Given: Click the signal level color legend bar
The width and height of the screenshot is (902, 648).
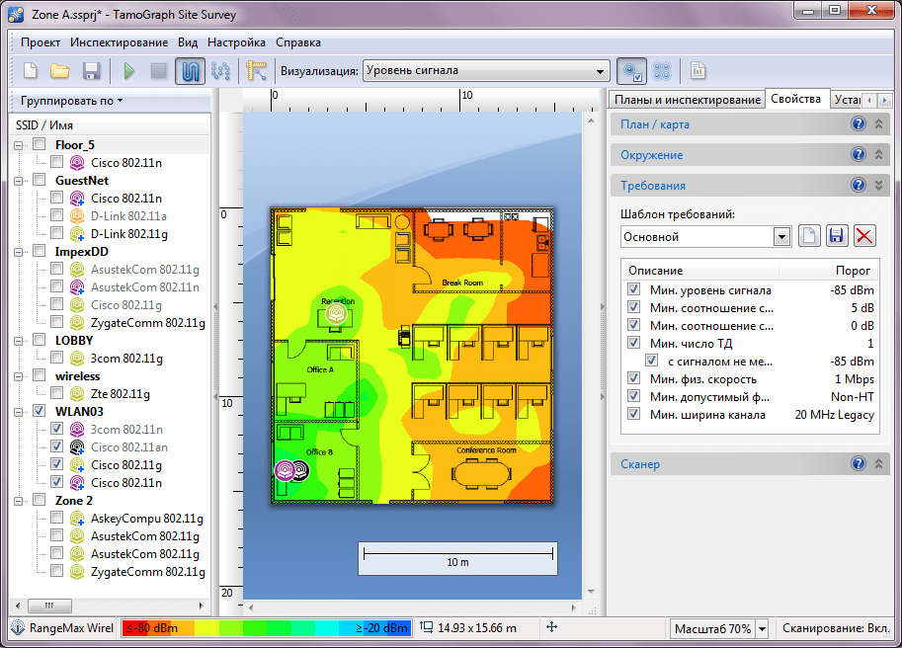Looking at the screenshot, I should tap(267, 628).
